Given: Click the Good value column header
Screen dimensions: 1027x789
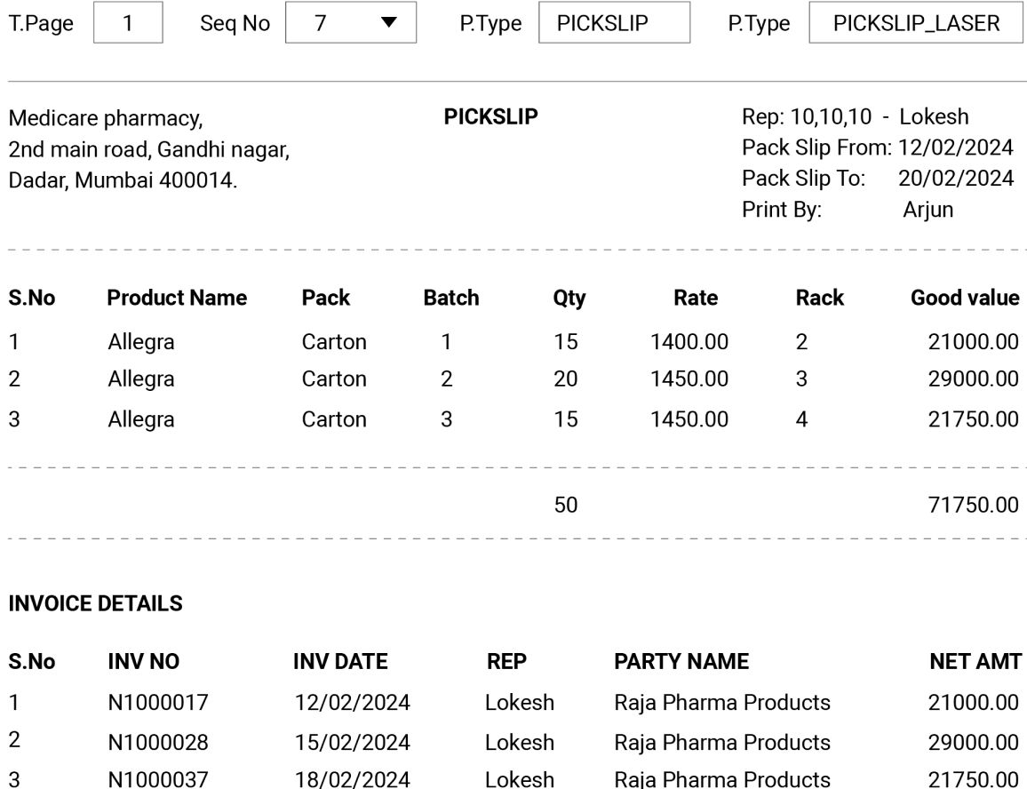Looking at the screenshot, I should pos(957,298).
